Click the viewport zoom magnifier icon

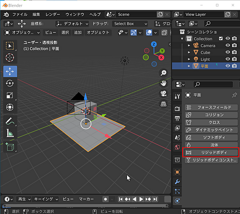[164, 73]
